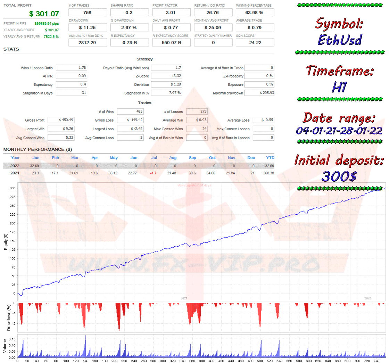
Task: Select the Monthly Avg Profit $ 25.09 box
Action: tap(213, 27)
